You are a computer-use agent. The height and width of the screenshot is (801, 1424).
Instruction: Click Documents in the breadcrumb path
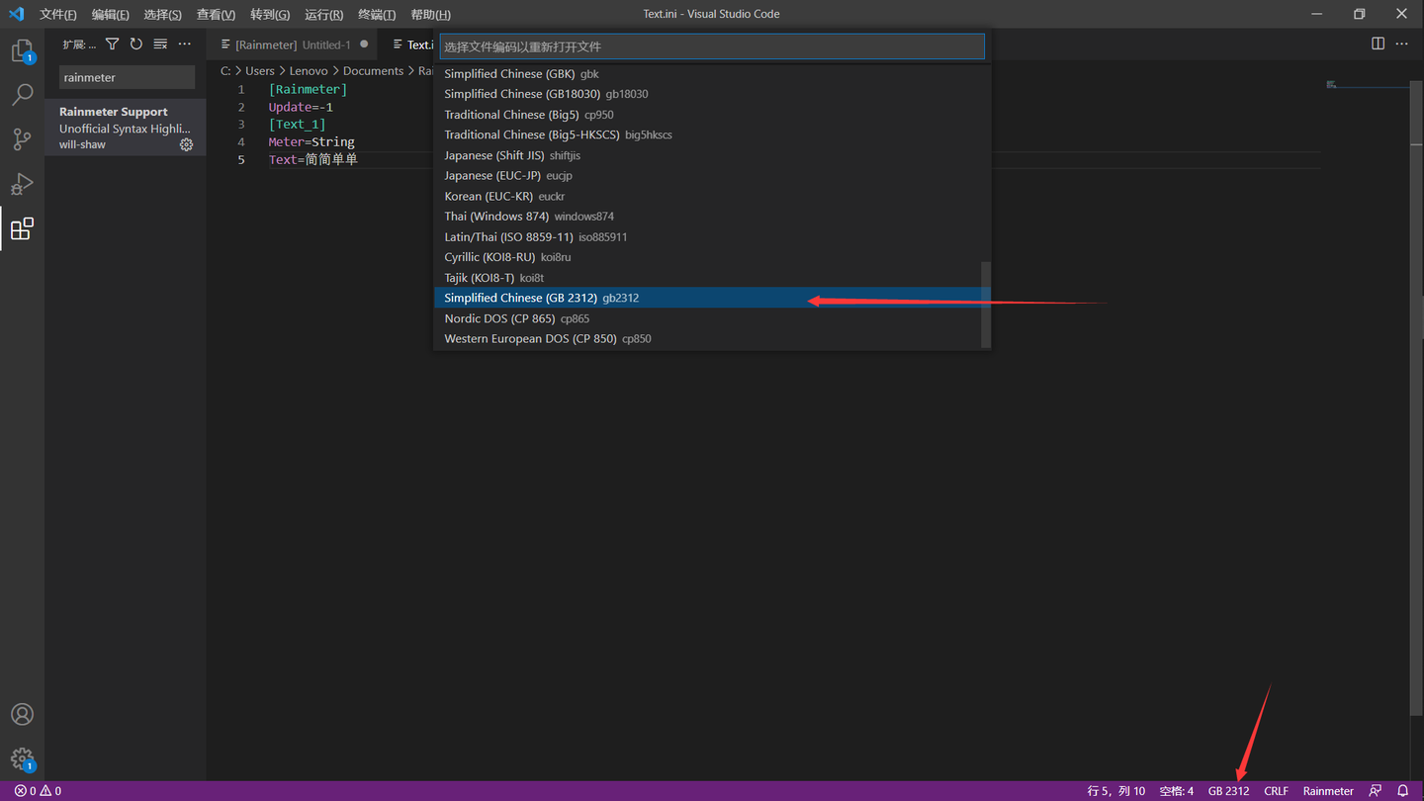click(x=373, y=71)
